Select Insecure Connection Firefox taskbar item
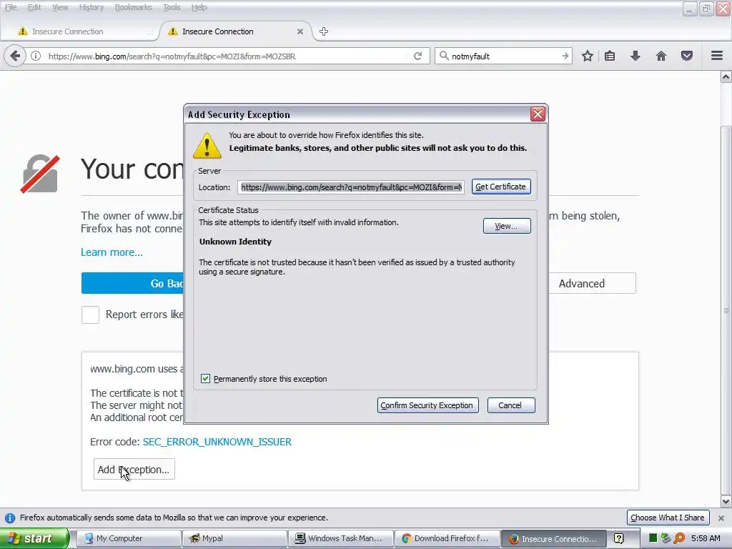The height and width of the screenshot is (549, 732). (x=553, y=538)
